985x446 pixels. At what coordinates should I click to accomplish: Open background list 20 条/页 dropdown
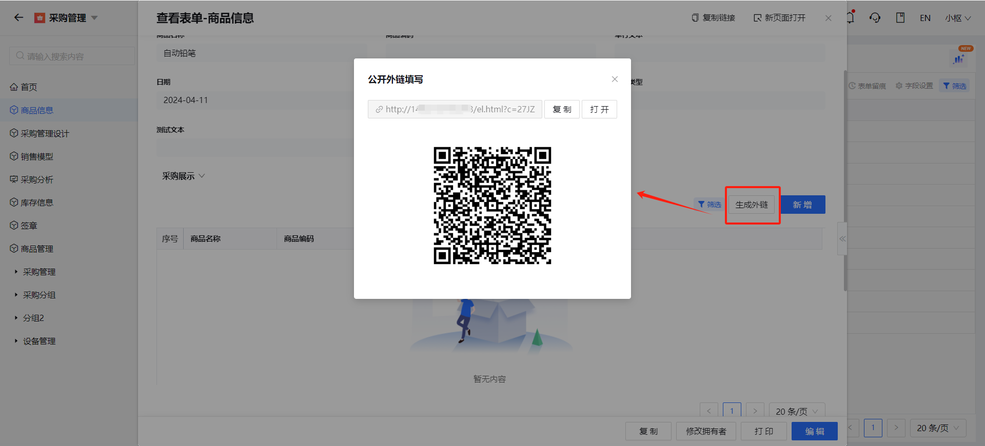click(938, 428)
